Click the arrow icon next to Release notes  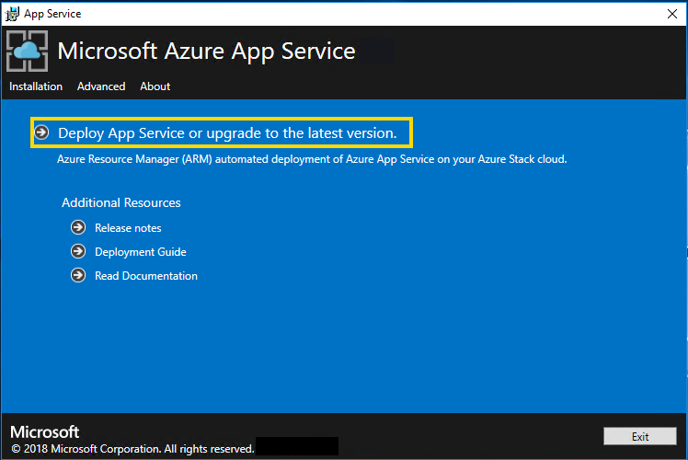click(x=78, y=227)
